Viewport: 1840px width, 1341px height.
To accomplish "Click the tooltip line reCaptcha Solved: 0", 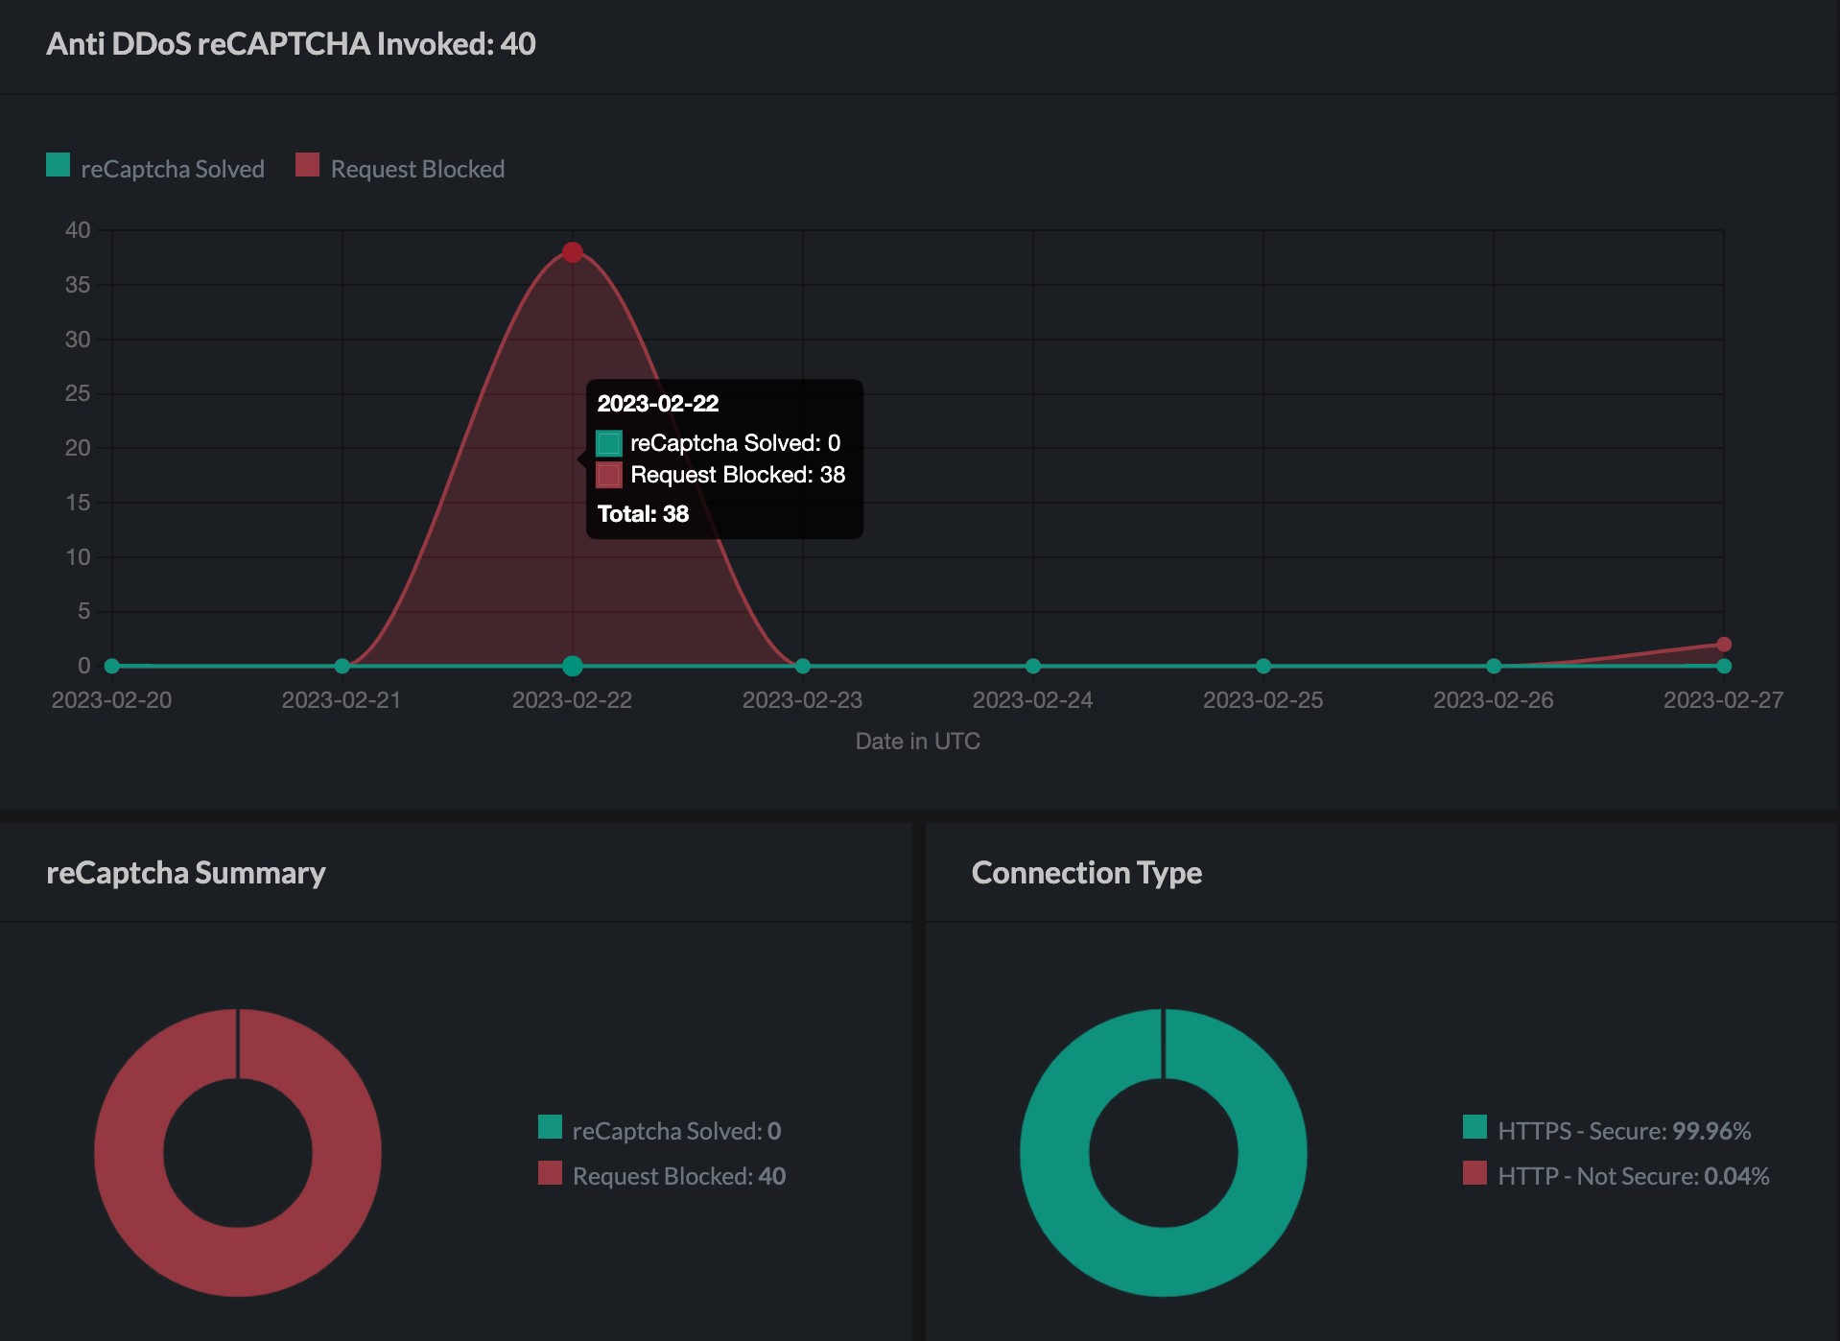I will tap(719, 443).
